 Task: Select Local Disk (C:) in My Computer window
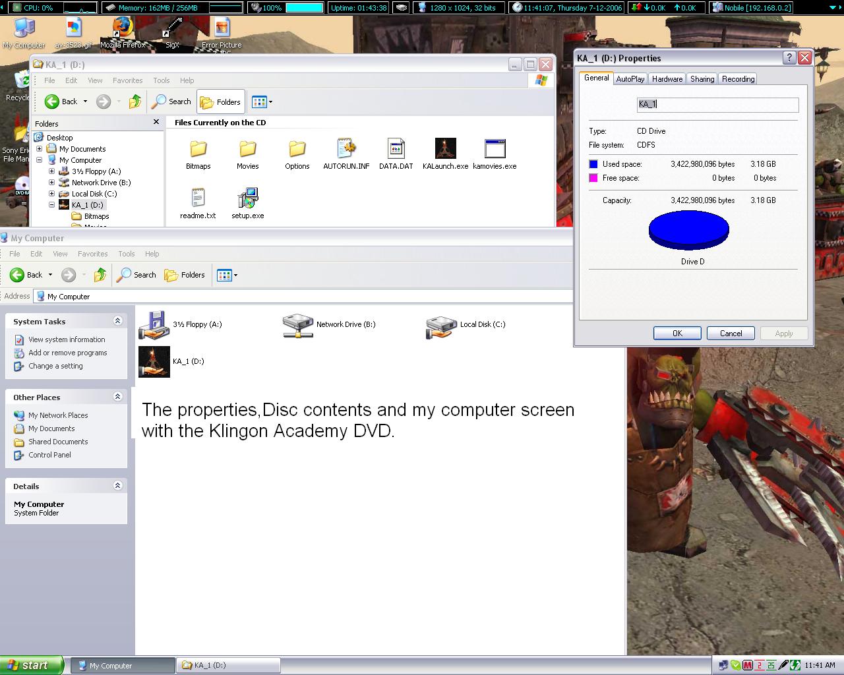click(466, 324)
